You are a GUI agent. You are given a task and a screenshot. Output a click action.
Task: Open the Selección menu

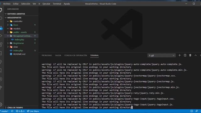26,4
